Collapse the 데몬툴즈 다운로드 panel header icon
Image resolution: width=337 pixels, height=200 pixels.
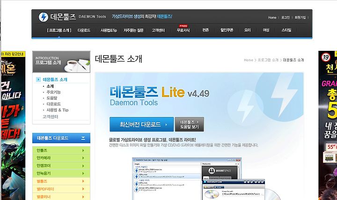(x=83, y=138)
